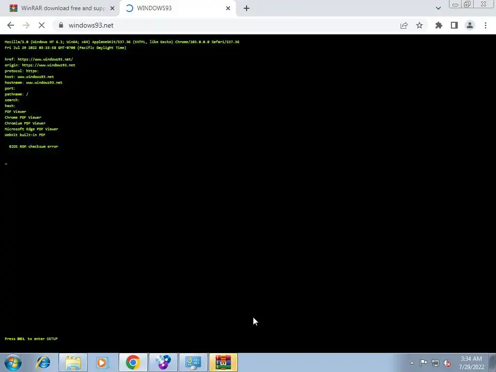Screen dimensions: 496x372
Task: Open Windows Explorer folder on taskbar
Action: (73, 362)
